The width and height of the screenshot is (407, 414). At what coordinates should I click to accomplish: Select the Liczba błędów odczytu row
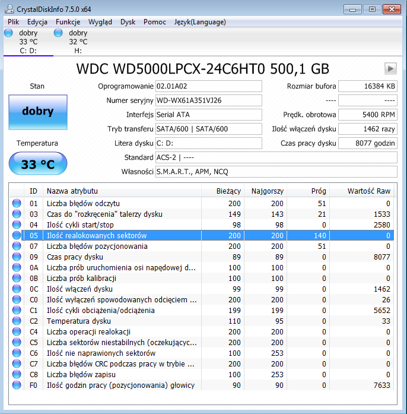[x=202, y=203]
